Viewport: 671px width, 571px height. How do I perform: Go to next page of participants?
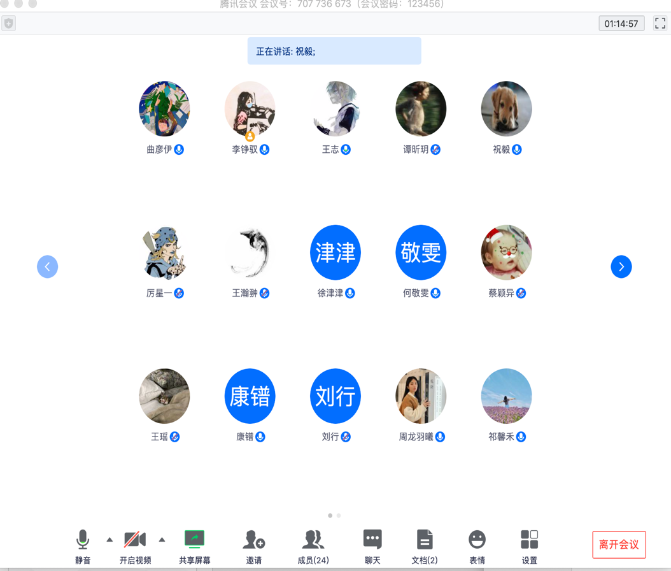click(621, 267)
